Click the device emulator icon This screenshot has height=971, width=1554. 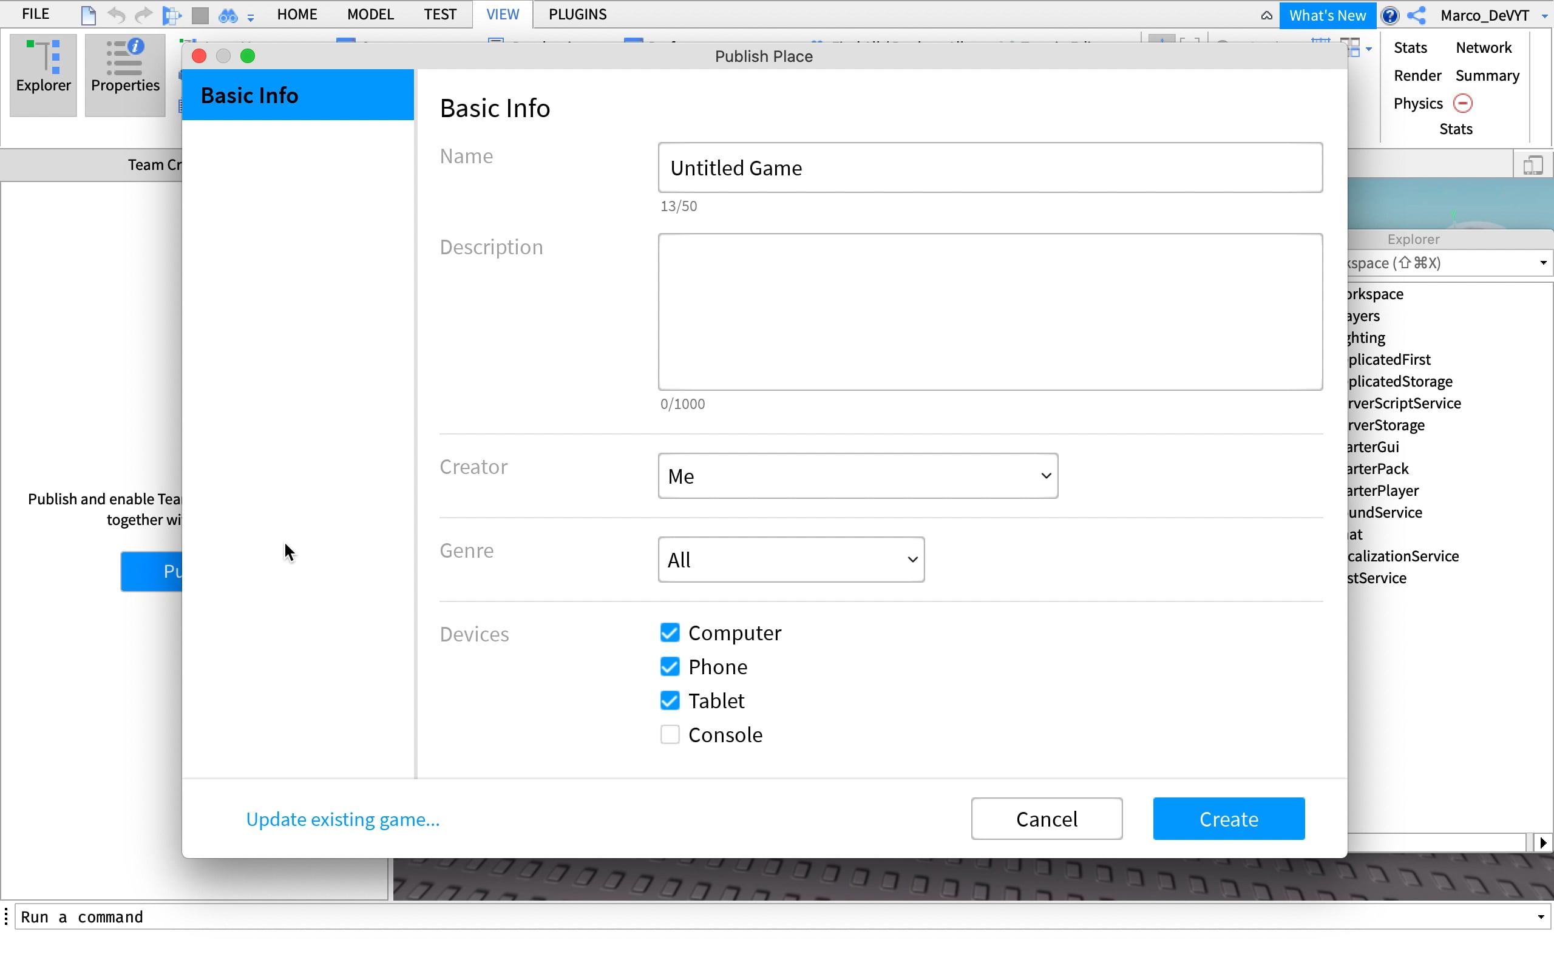pos(1533,166)
